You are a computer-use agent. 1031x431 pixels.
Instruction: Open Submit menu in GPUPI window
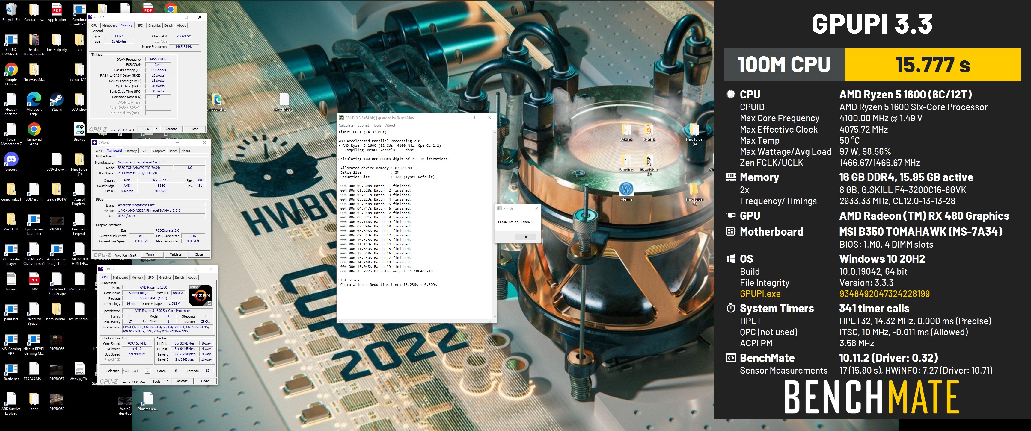coord(363,125)
